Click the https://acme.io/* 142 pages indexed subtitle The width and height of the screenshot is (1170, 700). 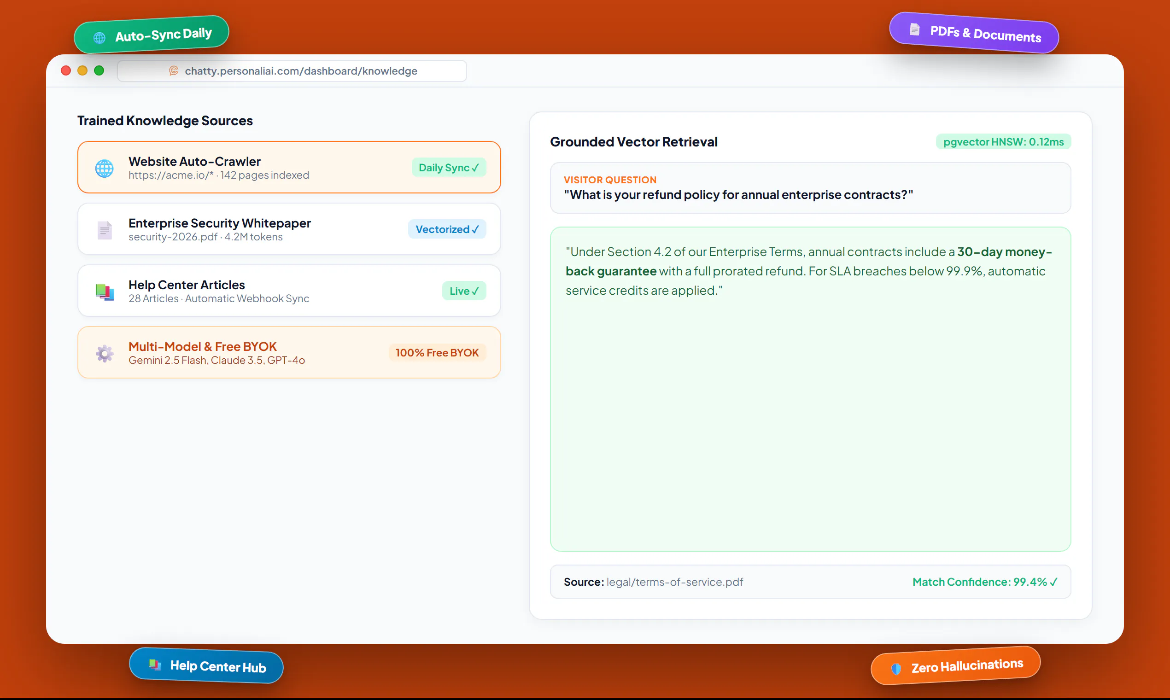(x=219, y=175)
